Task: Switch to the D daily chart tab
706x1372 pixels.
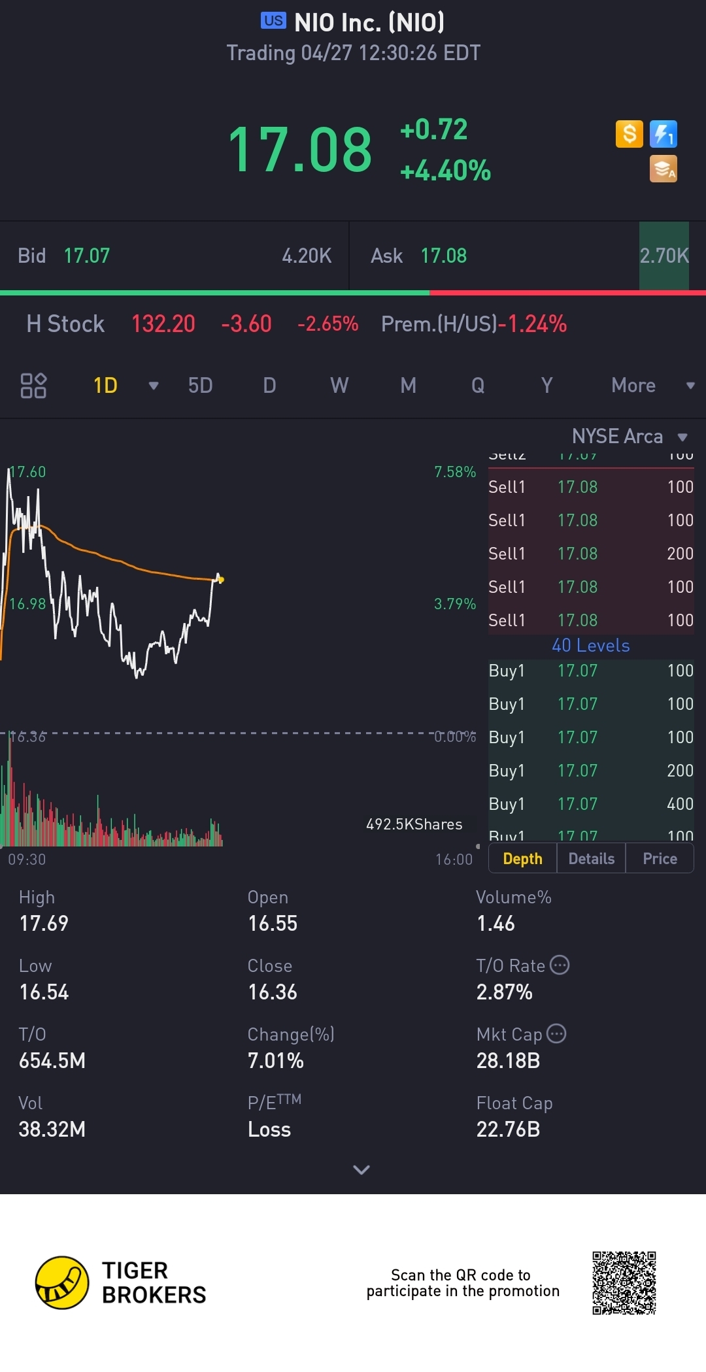Action: point(269,386)
